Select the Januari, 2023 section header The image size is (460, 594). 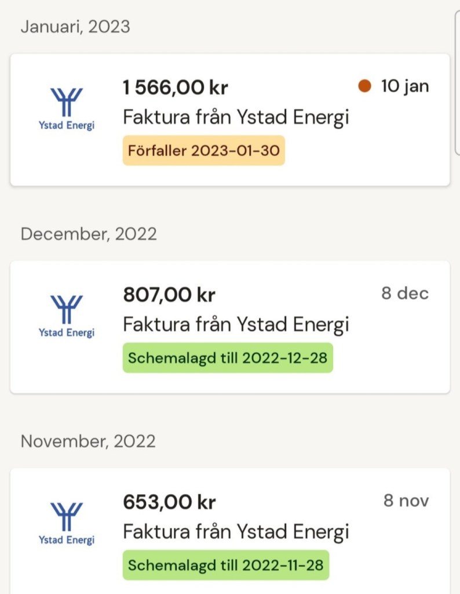(x=75, y=27)
